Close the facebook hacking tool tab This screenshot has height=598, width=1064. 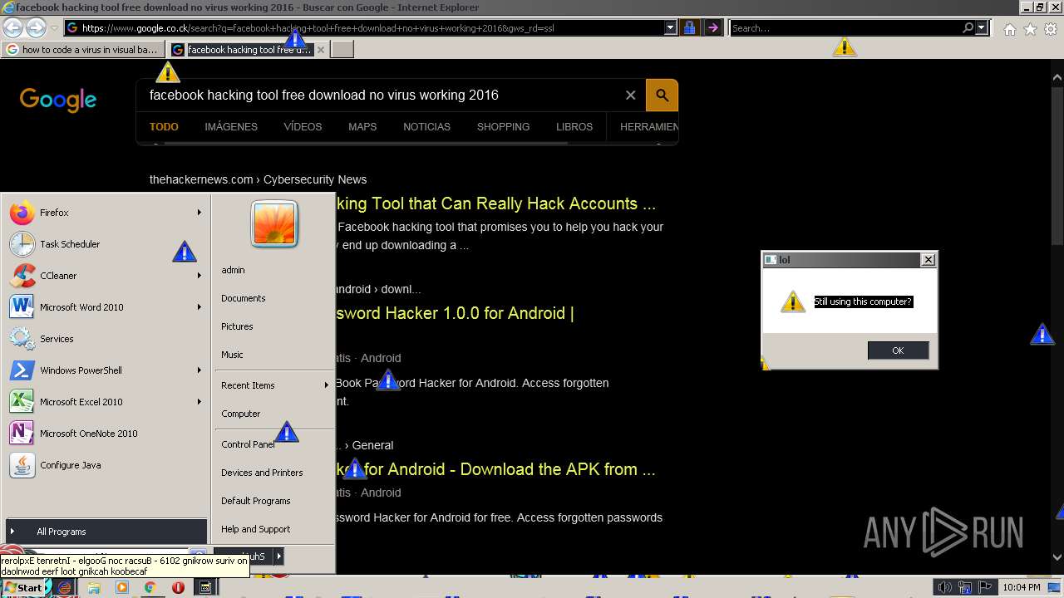click(321, 50)
